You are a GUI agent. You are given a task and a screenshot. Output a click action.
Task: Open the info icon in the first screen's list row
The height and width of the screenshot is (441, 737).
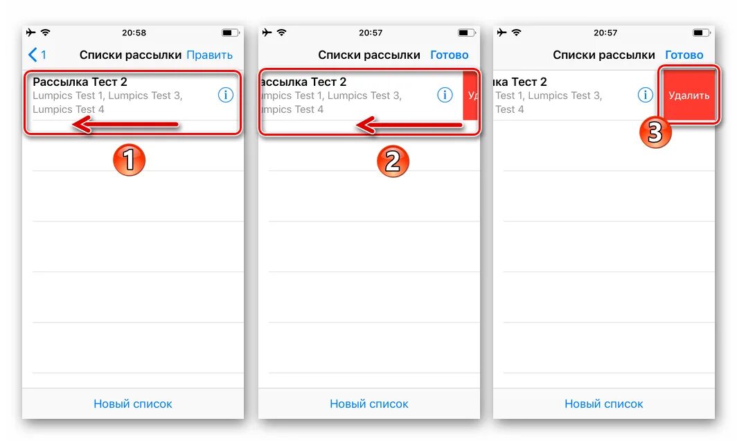[x=226, y=96]
